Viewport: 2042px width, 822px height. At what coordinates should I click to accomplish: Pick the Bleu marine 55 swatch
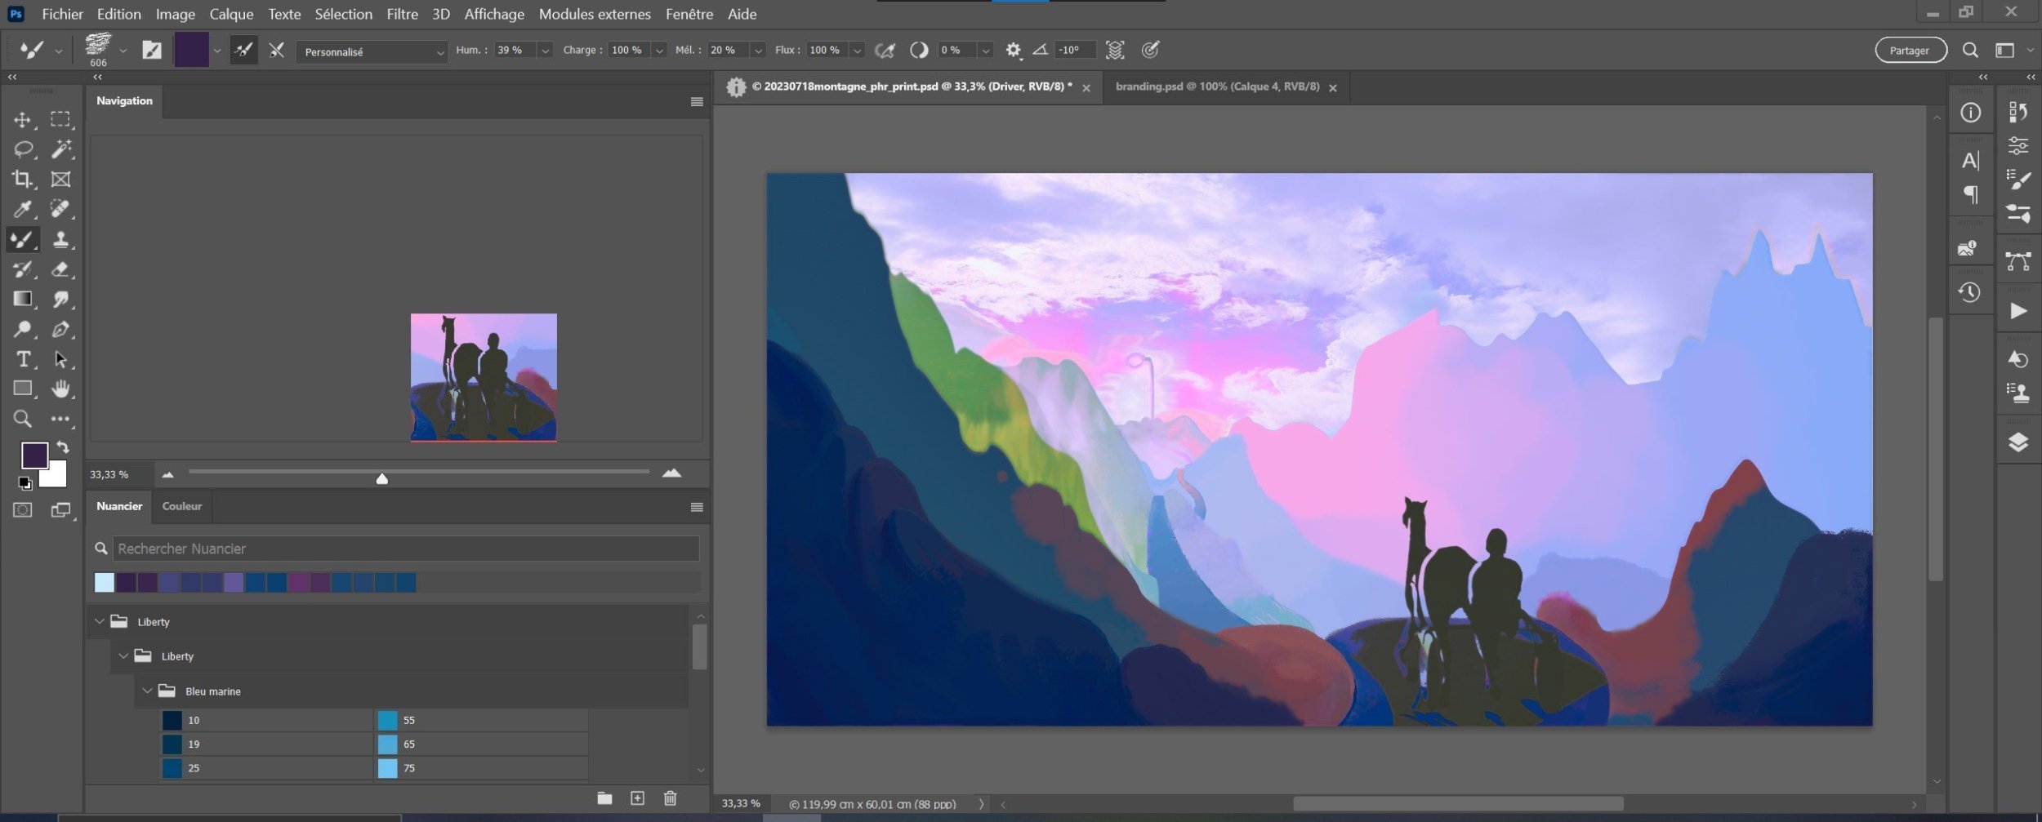pos(388,720)
